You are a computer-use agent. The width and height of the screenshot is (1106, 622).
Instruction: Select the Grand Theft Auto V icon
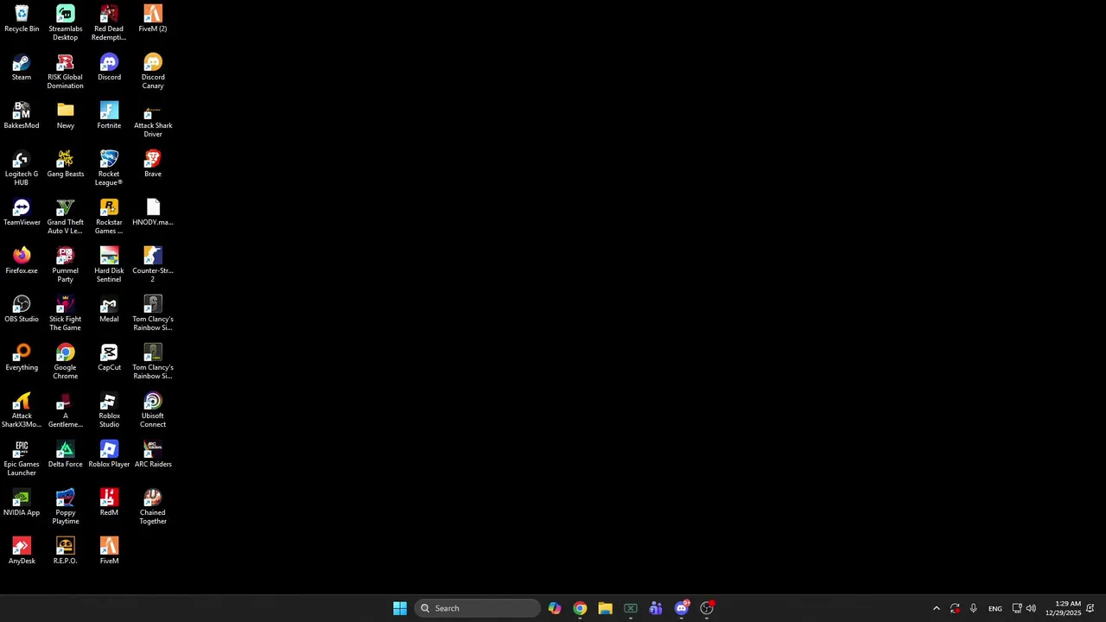pyautogui.click(x=65, y=217)
